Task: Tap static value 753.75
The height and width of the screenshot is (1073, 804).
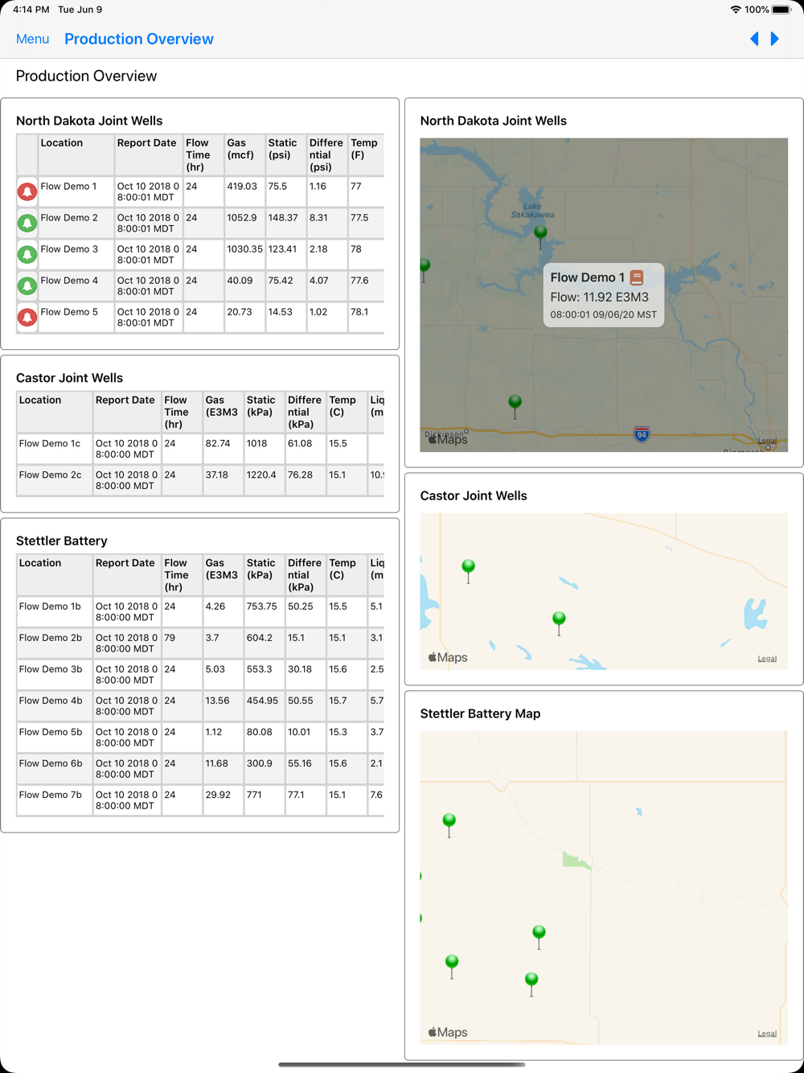Action: click(x=262, y=606)
